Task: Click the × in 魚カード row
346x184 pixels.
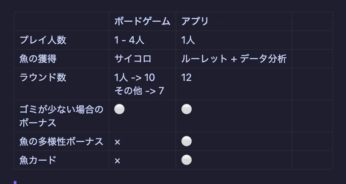Action: click(117, 161)
